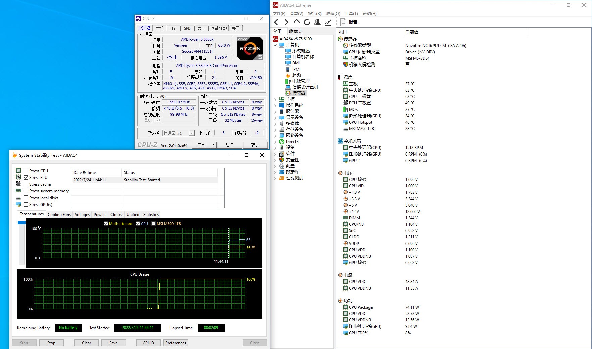
Task: Go back using AIDA64 back arrow
Action: 276,22
